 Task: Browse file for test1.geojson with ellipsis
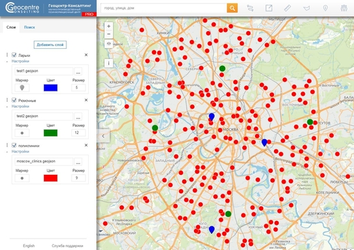click(x=78, y=71)
